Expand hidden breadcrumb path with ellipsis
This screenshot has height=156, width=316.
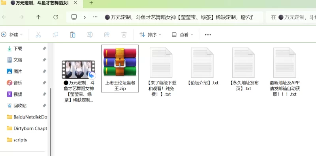[x=95, y=17]
